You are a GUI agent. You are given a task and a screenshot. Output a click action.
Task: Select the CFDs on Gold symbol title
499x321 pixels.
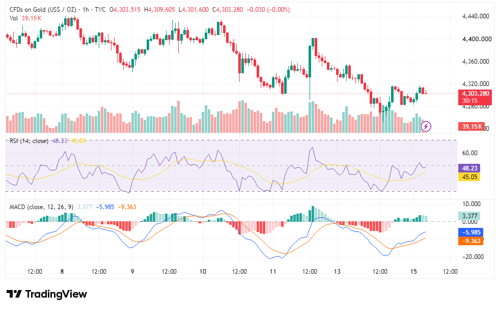click(43, 10)
